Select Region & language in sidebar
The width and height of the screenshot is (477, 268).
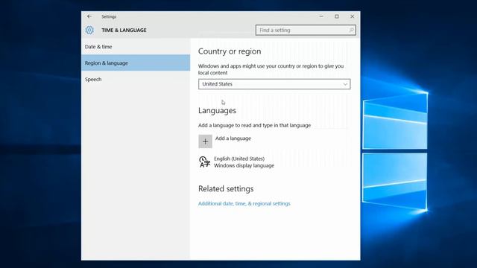pos(136,63)
